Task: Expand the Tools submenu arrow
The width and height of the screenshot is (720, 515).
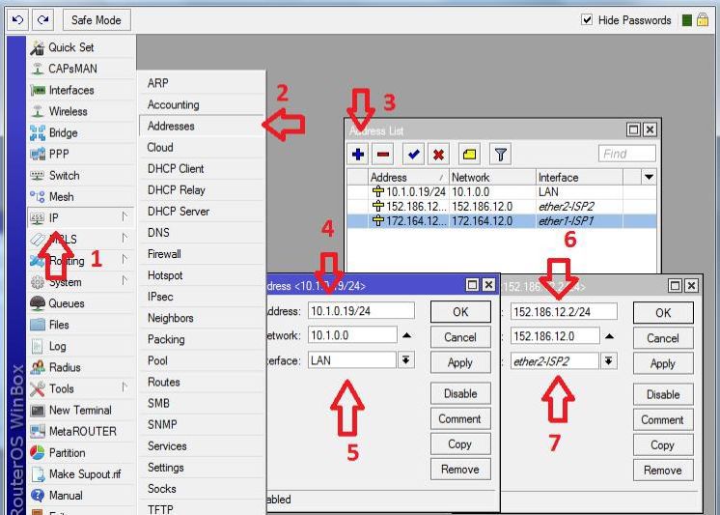Action: [x=125, y=387]
